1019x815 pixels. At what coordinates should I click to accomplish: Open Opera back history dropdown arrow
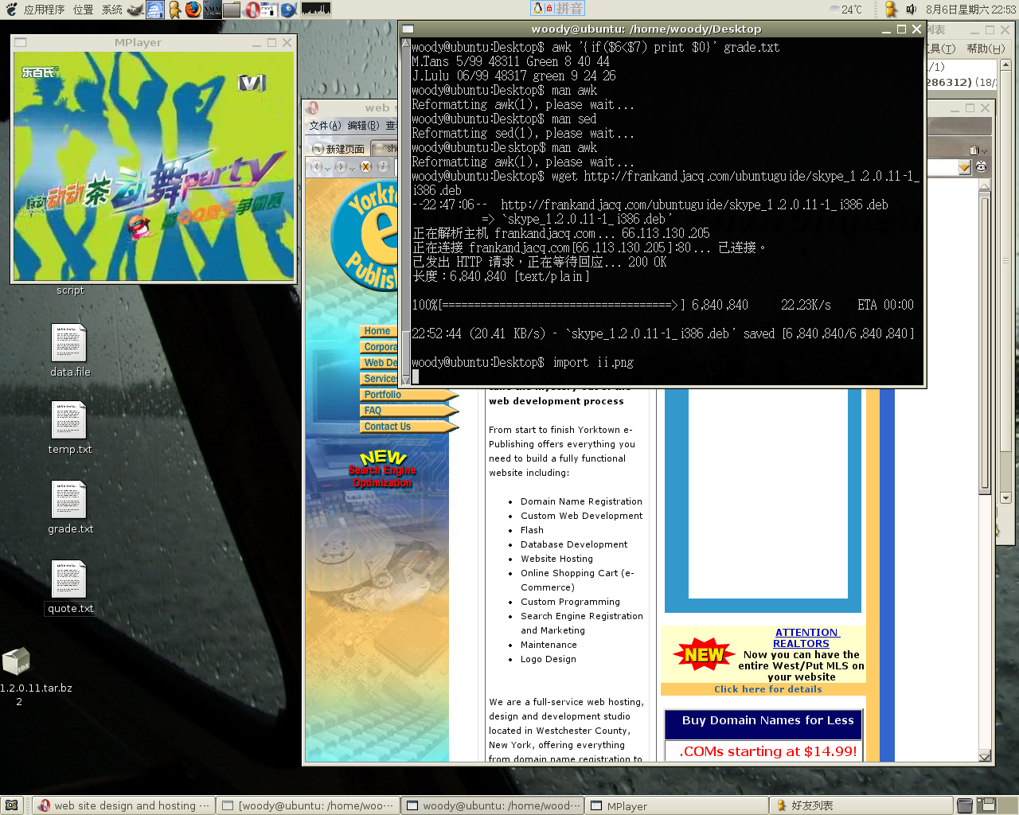[327, 167]
